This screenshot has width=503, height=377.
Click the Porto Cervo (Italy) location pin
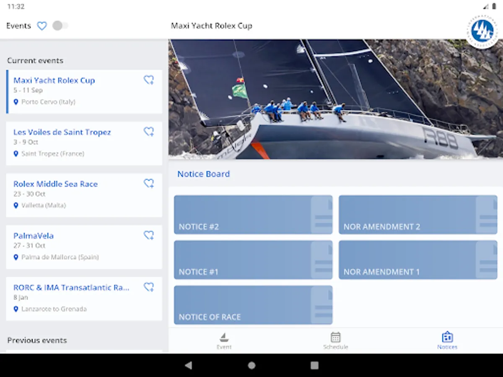16,102
